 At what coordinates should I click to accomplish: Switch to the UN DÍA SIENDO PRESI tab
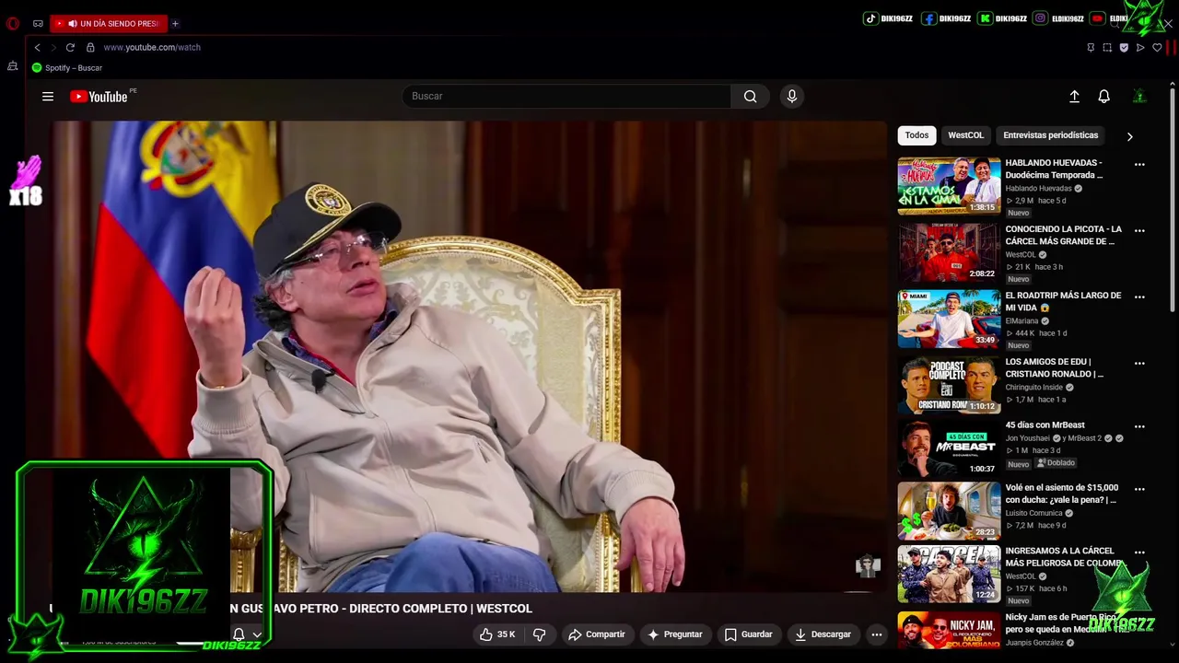[x=107, y=24]
